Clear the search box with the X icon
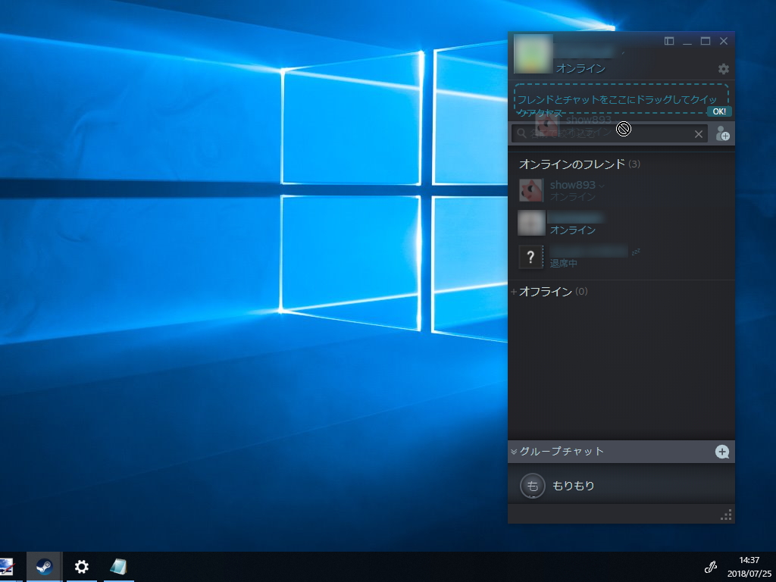Image resolution: width=776 pixels, height=582 pixels. 699,133
